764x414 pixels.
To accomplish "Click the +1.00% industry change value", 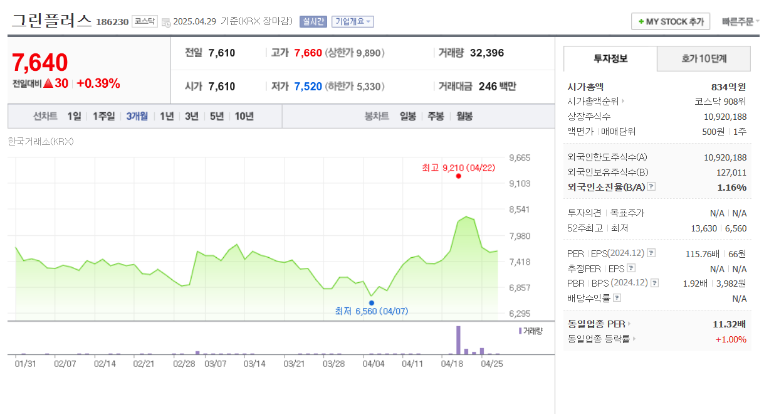I will [731, 339].
